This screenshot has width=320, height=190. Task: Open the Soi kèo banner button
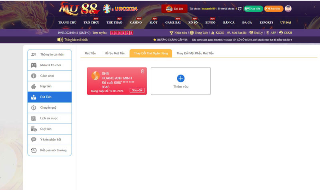(x=174, y=8)
